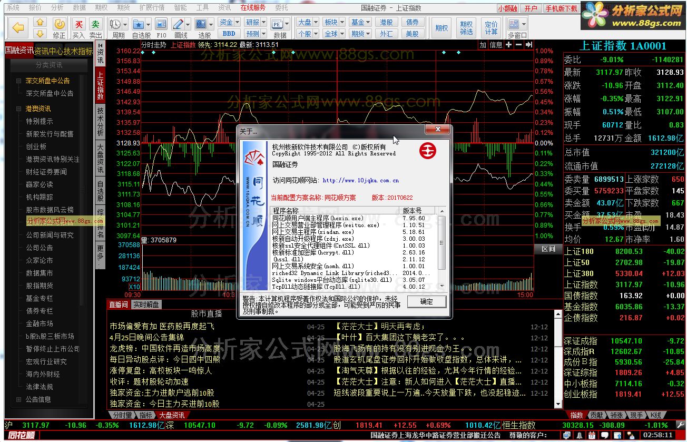This screenshot has height=442, width=687.
Task: Click the 同花顺 logo at bottom left
Action: click(x=22, y=436)
